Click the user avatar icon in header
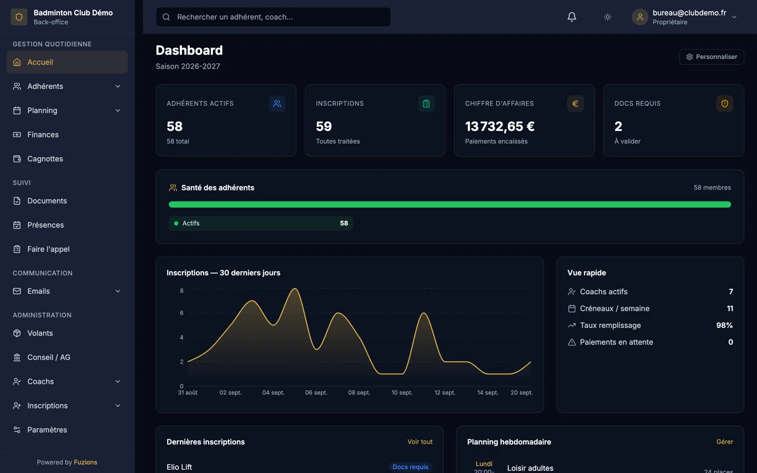757x473 pixels. tap(640, 17)
